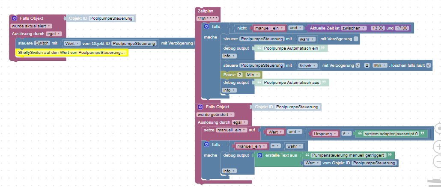The image size is (441, 187).
Task: Open the 'falsch' value dropdown
Action: coord(308,65)
